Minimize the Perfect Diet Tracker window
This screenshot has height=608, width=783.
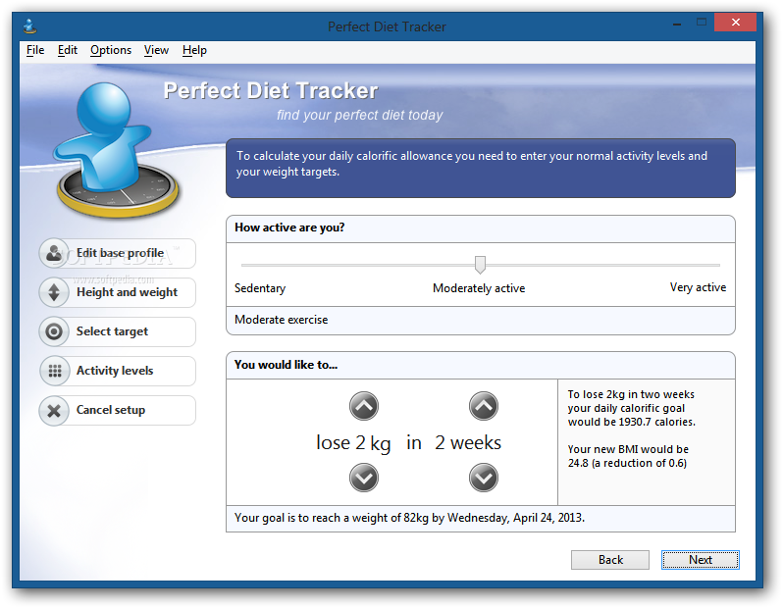pos(677,23)
